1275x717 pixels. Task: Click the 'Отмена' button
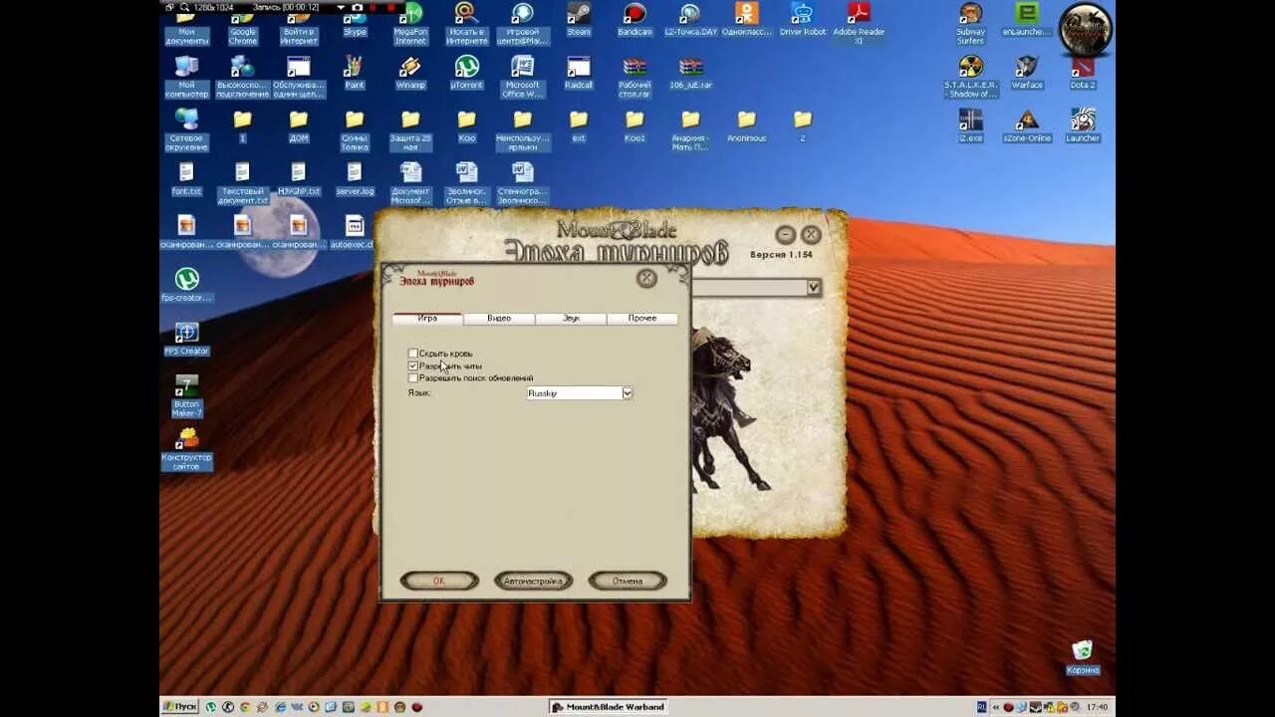pos(628,581)
